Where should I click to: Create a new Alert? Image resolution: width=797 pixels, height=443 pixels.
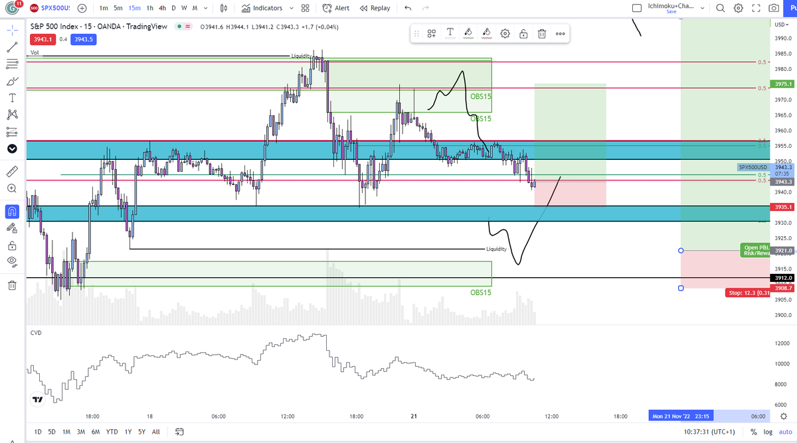tap(336, 8)
